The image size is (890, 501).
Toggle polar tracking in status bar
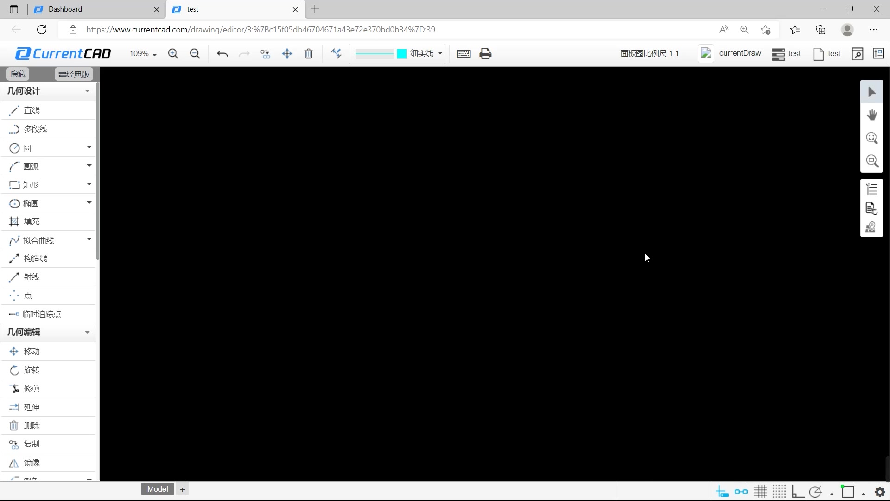pos(815,492)
